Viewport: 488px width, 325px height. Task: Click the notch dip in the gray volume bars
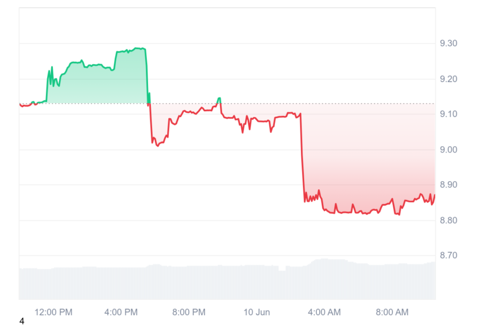(x=282, y=268)
